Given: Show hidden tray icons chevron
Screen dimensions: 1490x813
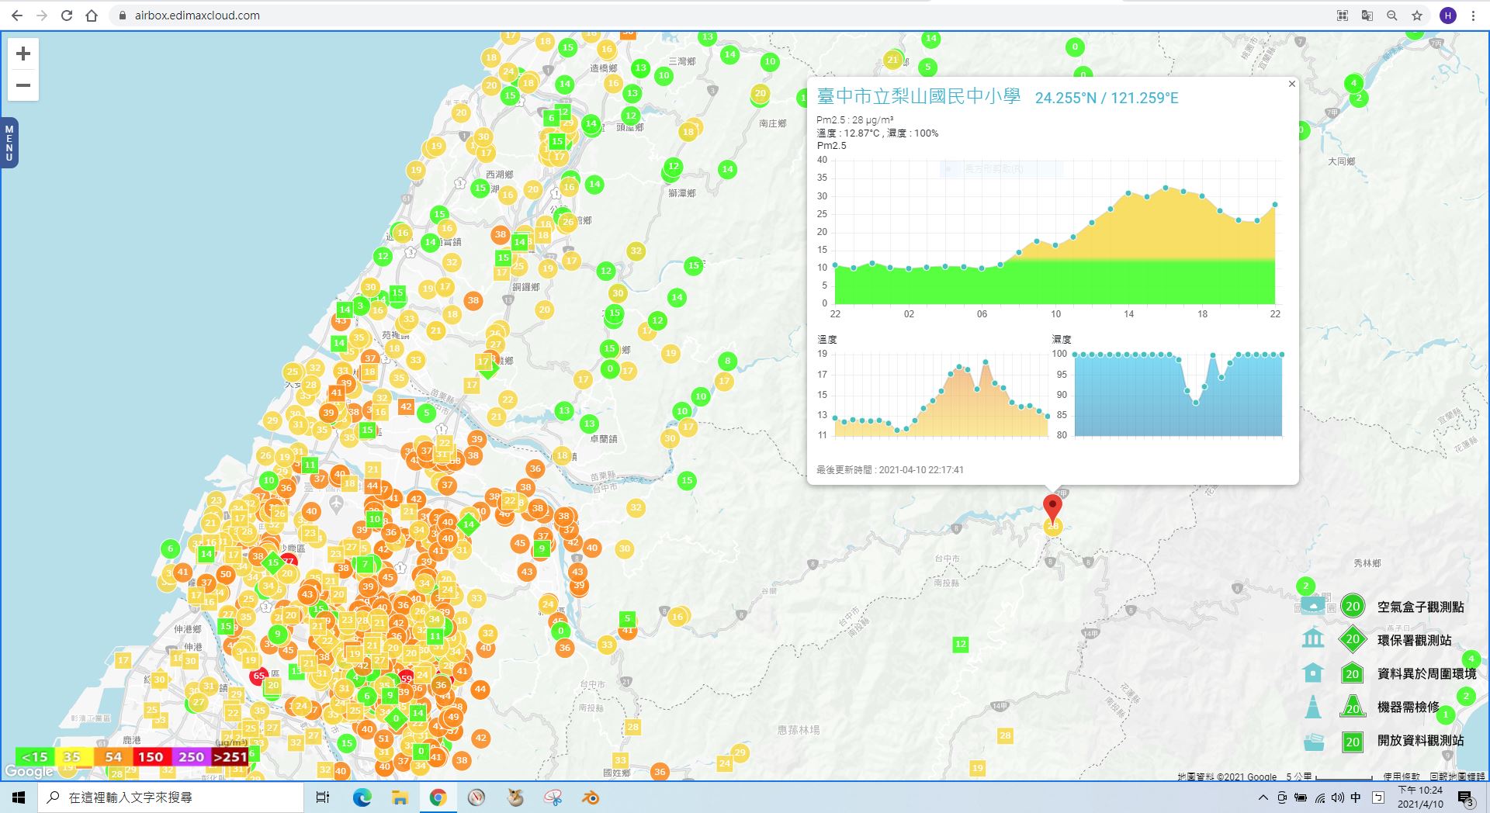Looking at the screenshot, I should tap(1263, 797).
